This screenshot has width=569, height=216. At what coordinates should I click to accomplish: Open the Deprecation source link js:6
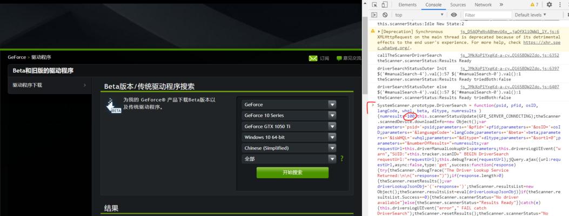(510, 31)
